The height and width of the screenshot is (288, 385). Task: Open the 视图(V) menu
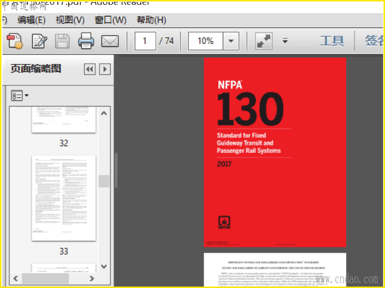point(70,20)
